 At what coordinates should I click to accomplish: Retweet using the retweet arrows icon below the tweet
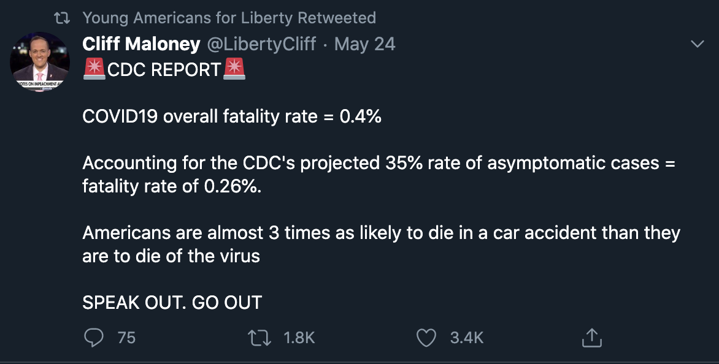pyautogui.click(x=260, y=338)
